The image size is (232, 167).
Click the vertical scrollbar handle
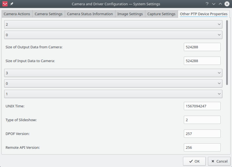227,52
